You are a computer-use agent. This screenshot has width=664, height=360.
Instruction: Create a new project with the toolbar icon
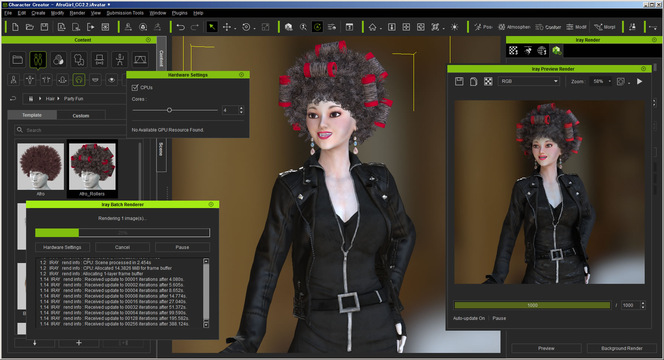(x=15, y=27)
